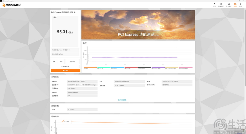
Task: Toggle the teal CPU temperature legend entry
Action: [x=104, y=68]
